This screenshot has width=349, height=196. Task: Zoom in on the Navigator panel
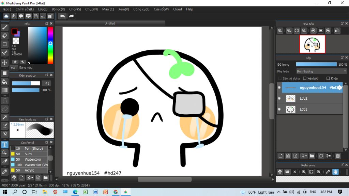click(x=289, y=31)
